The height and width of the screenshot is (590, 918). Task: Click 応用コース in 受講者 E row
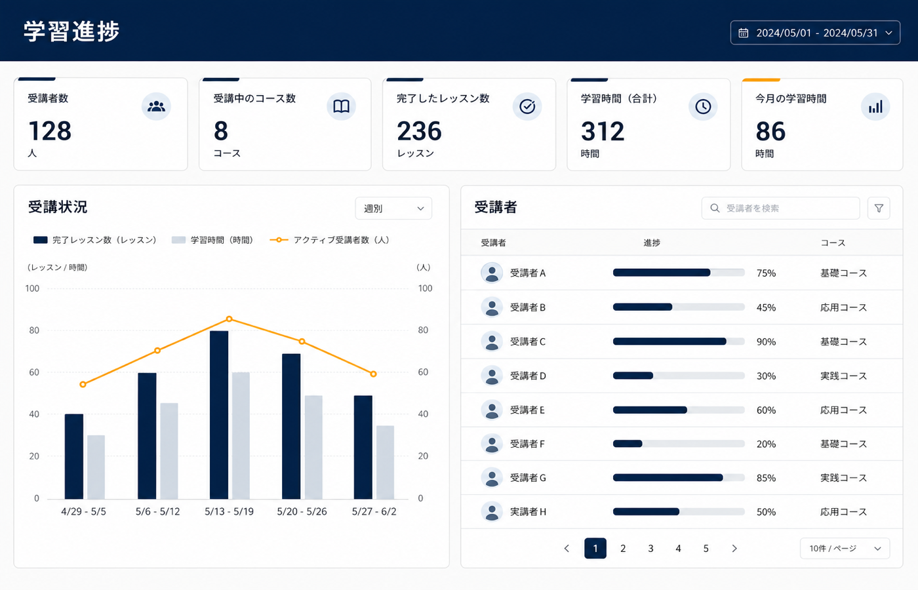point(843,410)
